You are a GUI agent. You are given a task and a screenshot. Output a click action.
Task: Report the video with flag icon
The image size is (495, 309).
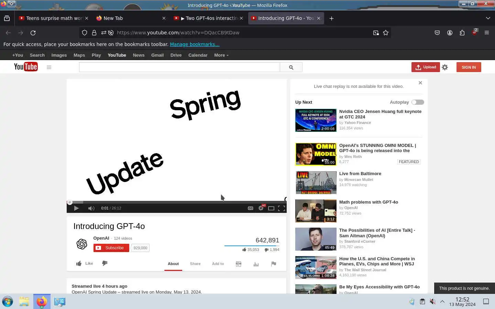click(x=274, y=264)
